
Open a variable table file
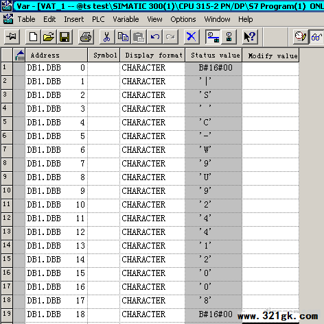(x=49, y=36)
